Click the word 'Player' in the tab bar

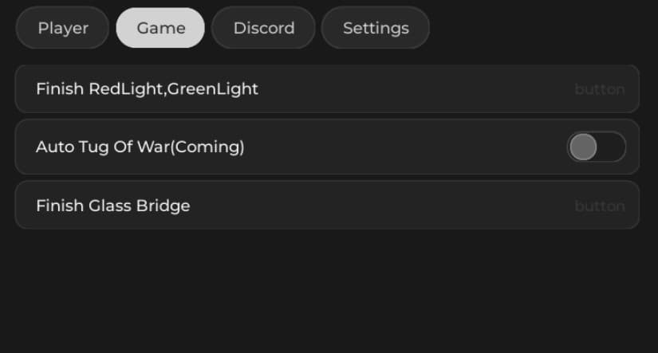click(x=63, y=28)
